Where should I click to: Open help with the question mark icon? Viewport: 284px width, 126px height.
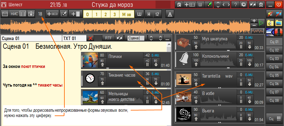[x=235, y=5]
